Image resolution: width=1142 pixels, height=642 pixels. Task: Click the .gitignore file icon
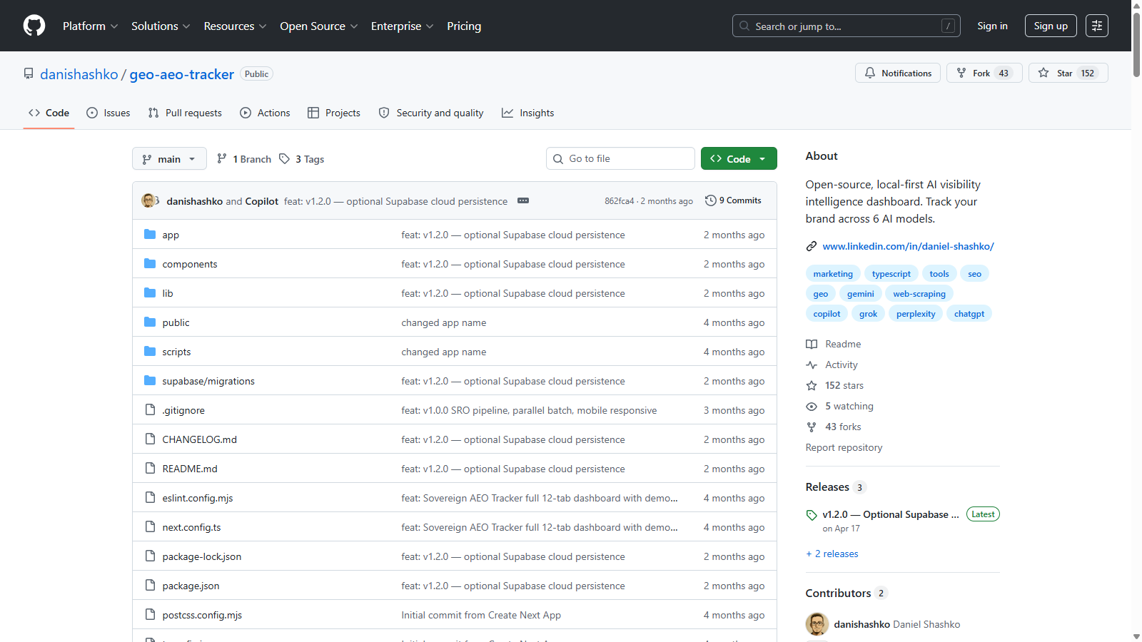coord(150,410)
